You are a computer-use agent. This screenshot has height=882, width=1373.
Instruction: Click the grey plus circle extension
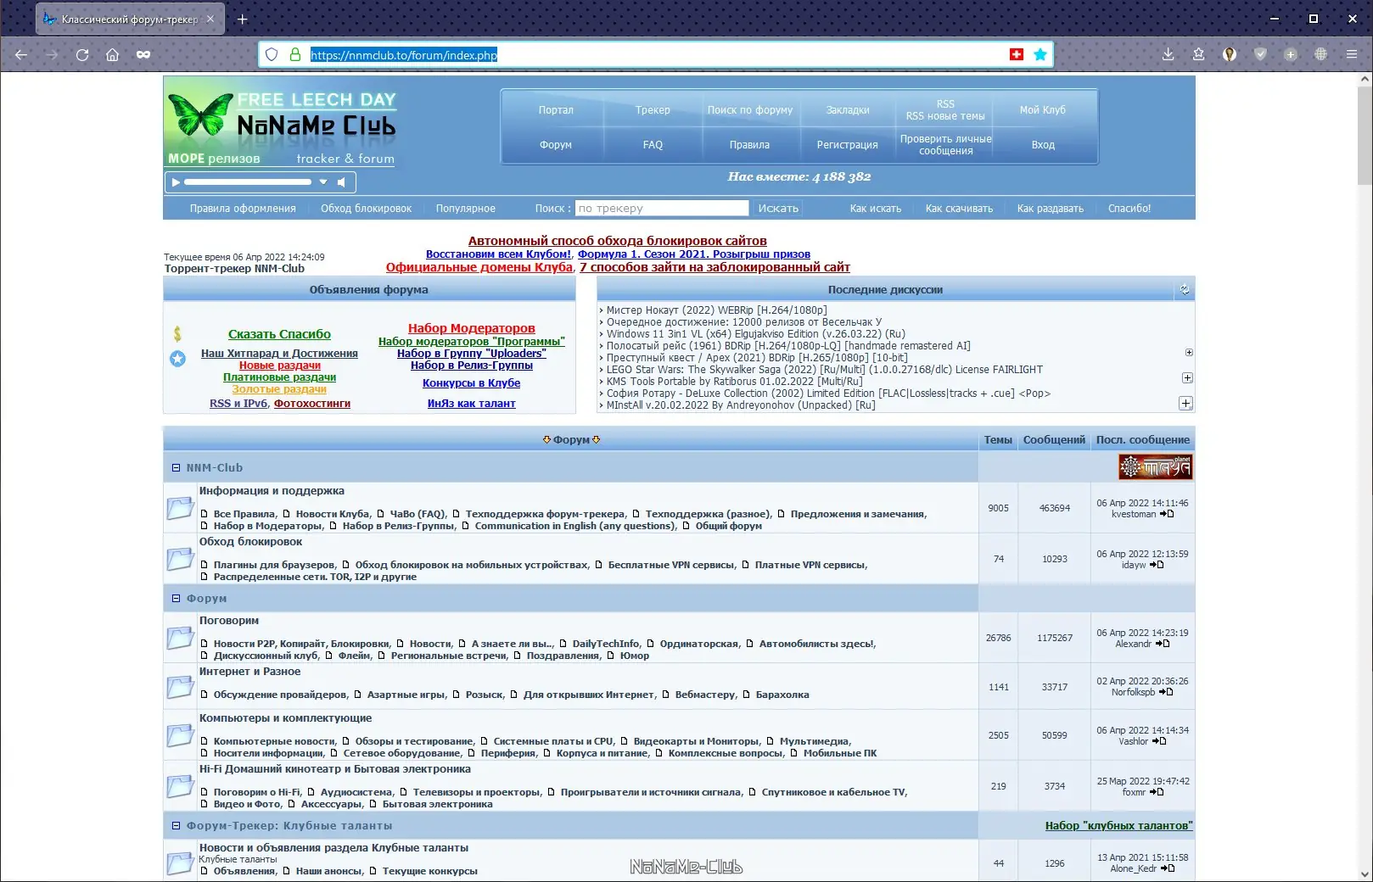point(1291,54)
